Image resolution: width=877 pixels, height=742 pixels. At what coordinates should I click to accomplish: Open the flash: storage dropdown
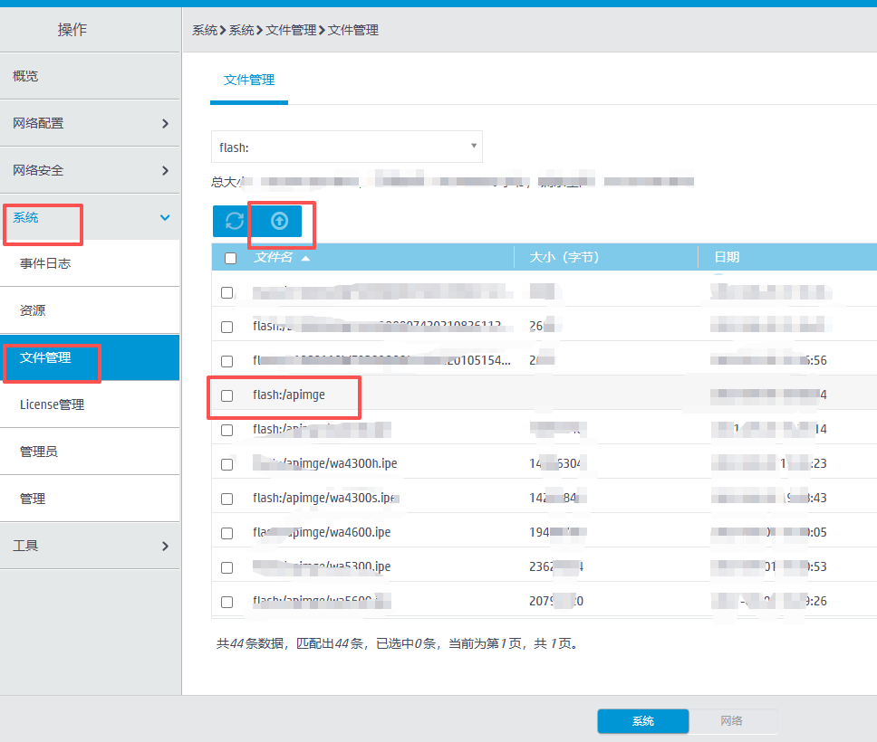(347, 147)
